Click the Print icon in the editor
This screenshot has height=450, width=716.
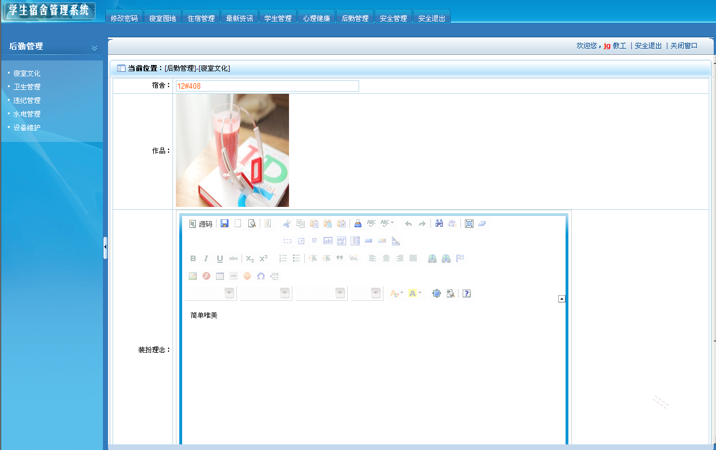click(357, 223)
